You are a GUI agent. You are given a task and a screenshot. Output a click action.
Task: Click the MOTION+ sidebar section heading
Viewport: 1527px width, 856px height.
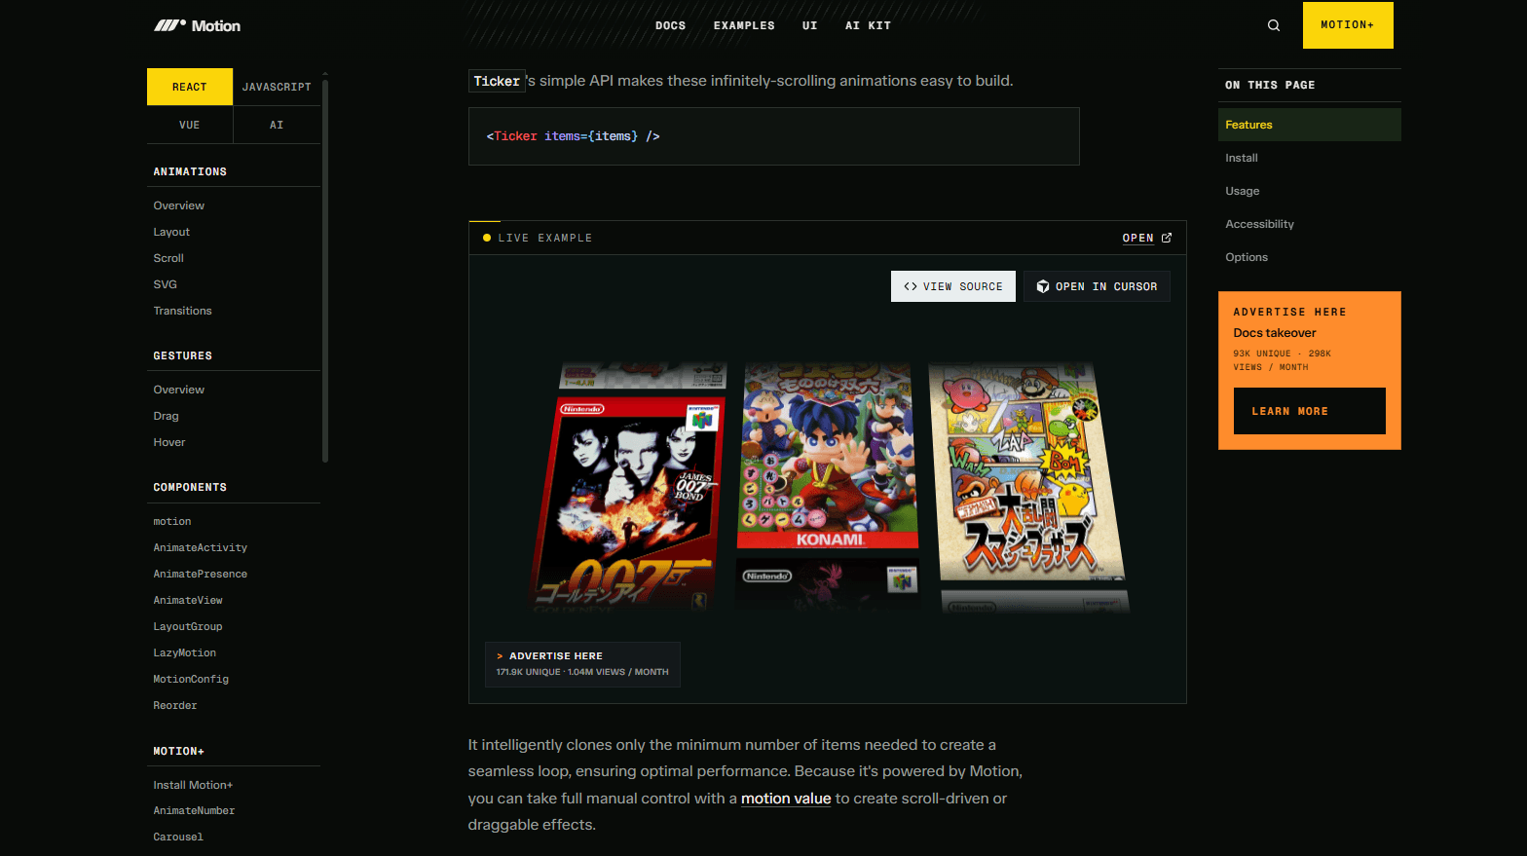click(179, 751)
